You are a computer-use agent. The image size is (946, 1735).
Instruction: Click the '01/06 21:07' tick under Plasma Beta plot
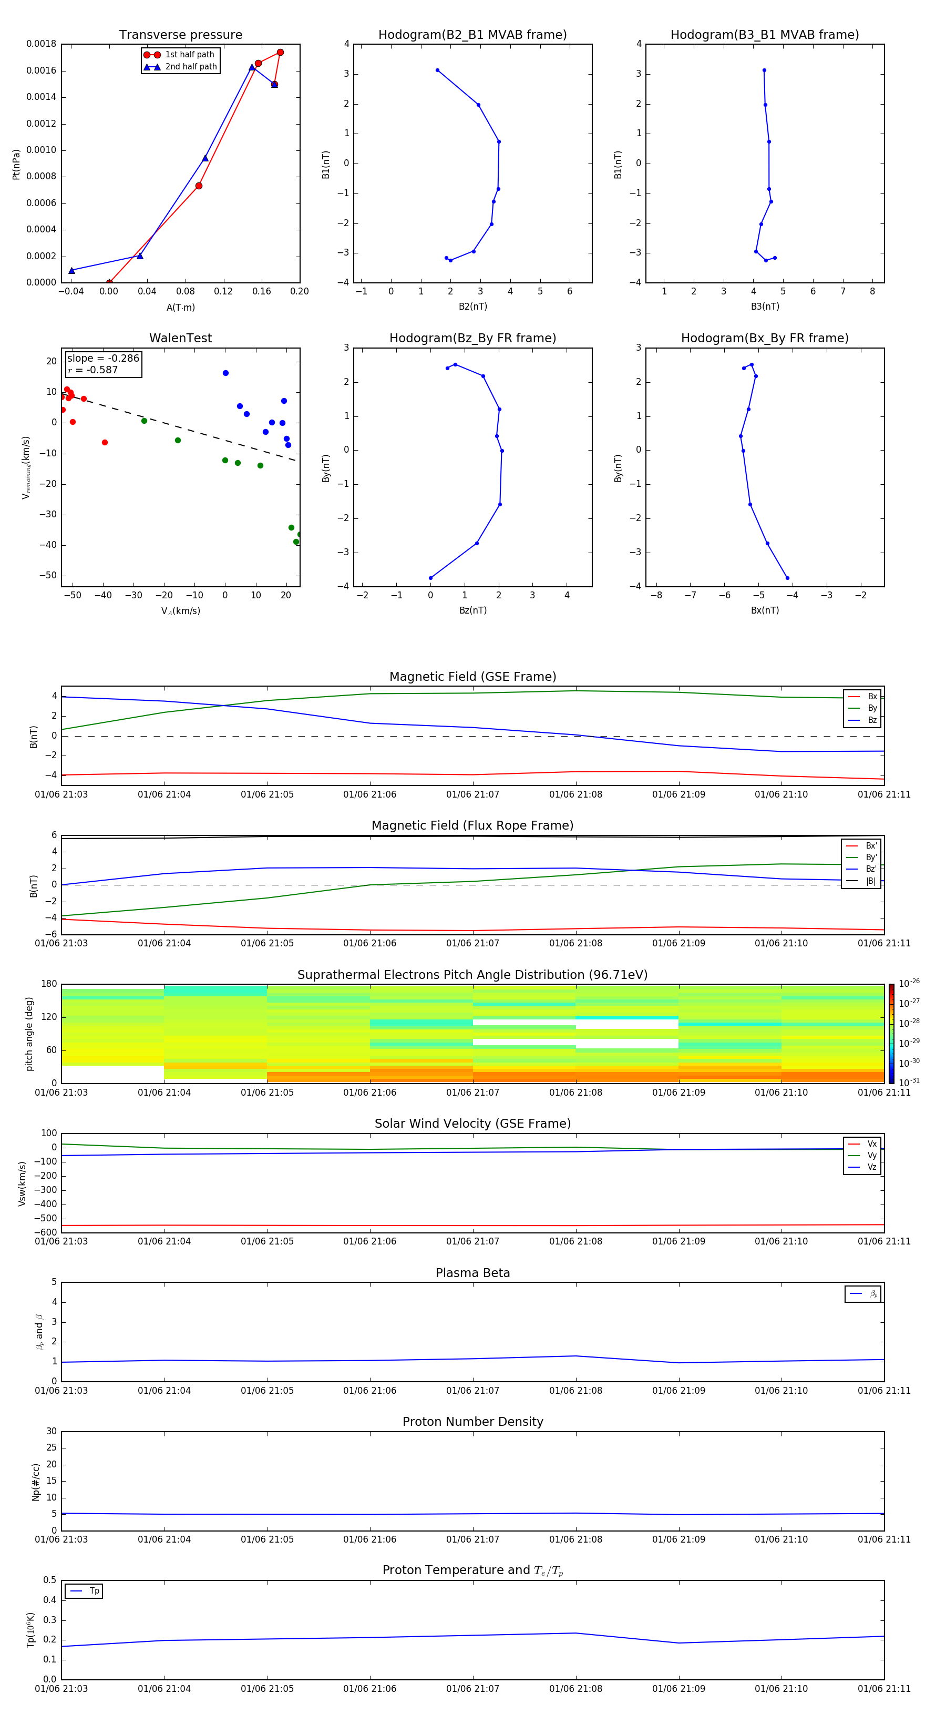click(472, 1391)
